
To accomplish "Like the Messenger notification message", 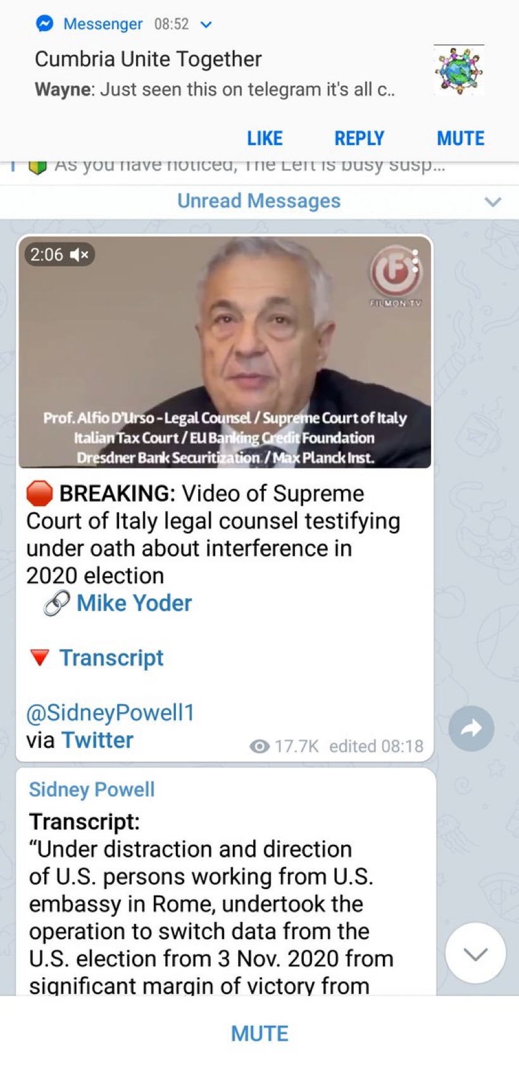I will coord(265,138).
